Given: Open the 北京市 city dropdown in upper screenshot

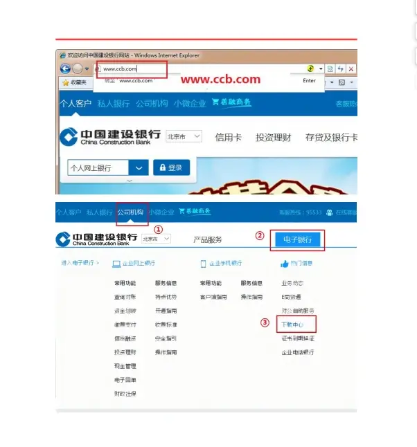Looking at the screenshot, I should [184, 136].
